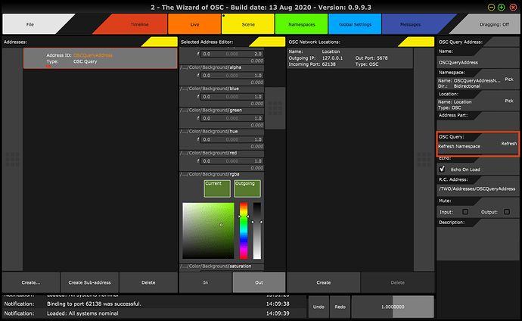The height and width of the screenshot is (321, 522).
Task: Click the Description text area
Action: point(477,243)
